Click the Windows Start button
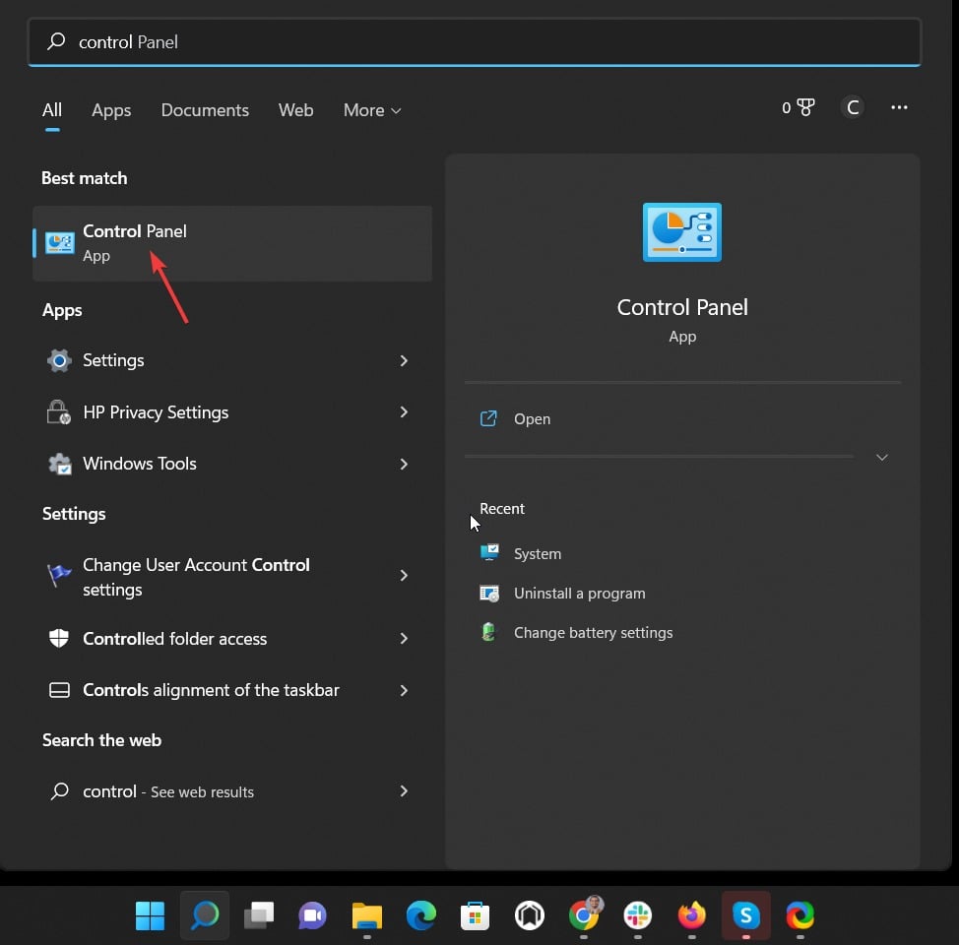 point(150,916)
